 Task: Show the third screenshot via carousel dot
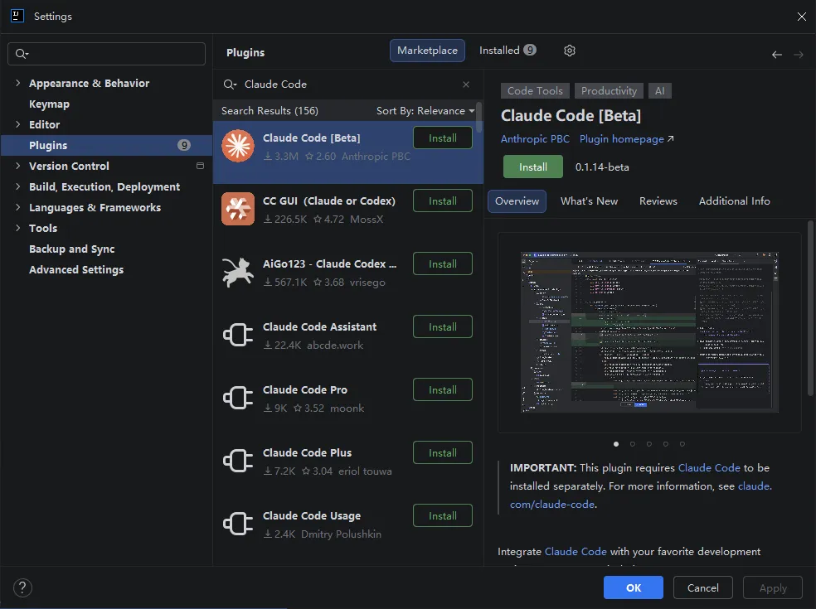pyautogui.click(x=649, y=444)
